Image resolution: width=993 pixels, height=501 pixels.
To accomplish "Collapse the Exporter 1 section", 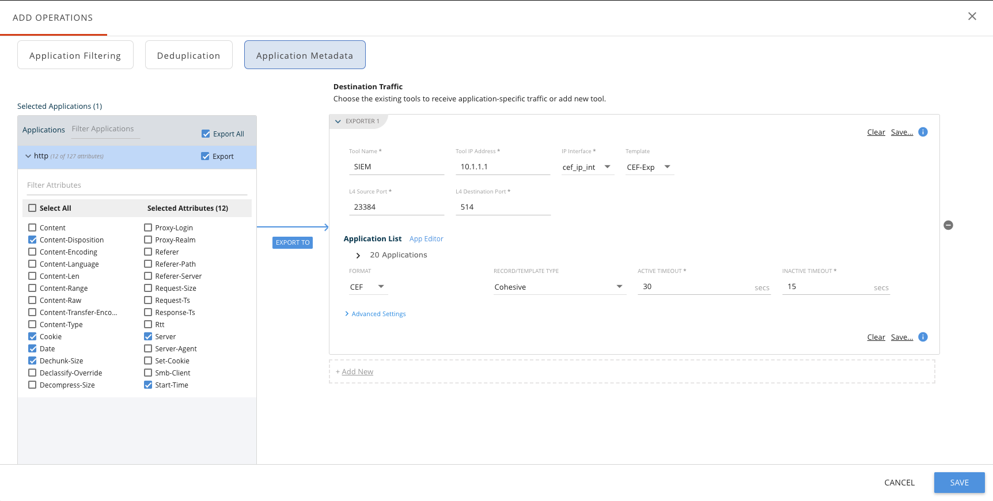I will 338,122.
